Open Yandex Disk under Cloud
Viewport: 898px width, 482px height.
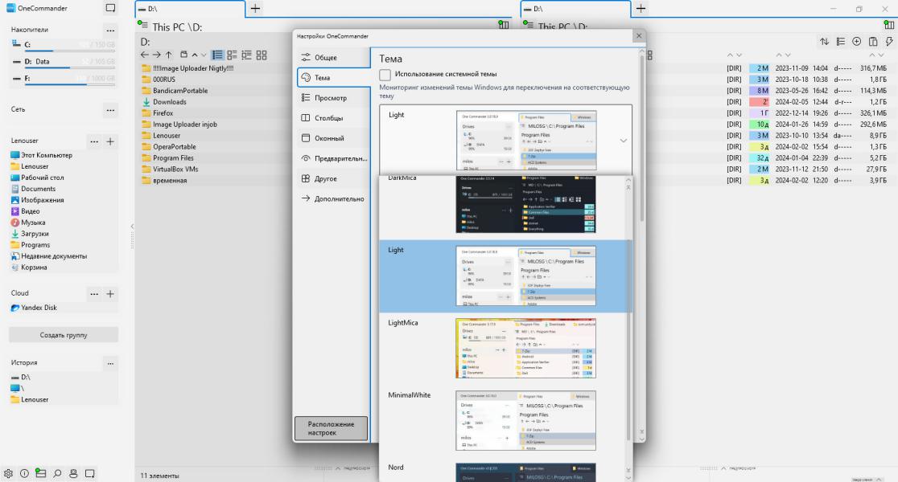pyautogui.click(x=34, y=308)
